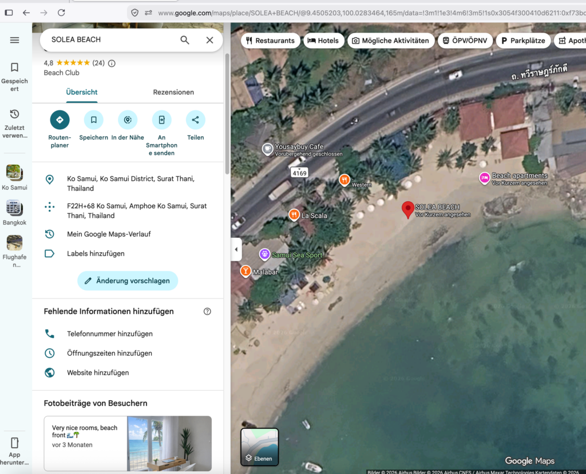The height and width of the screenshot is (474, 586).
Task: Click Telefonnummer hinzufügen
Action: 128,334
